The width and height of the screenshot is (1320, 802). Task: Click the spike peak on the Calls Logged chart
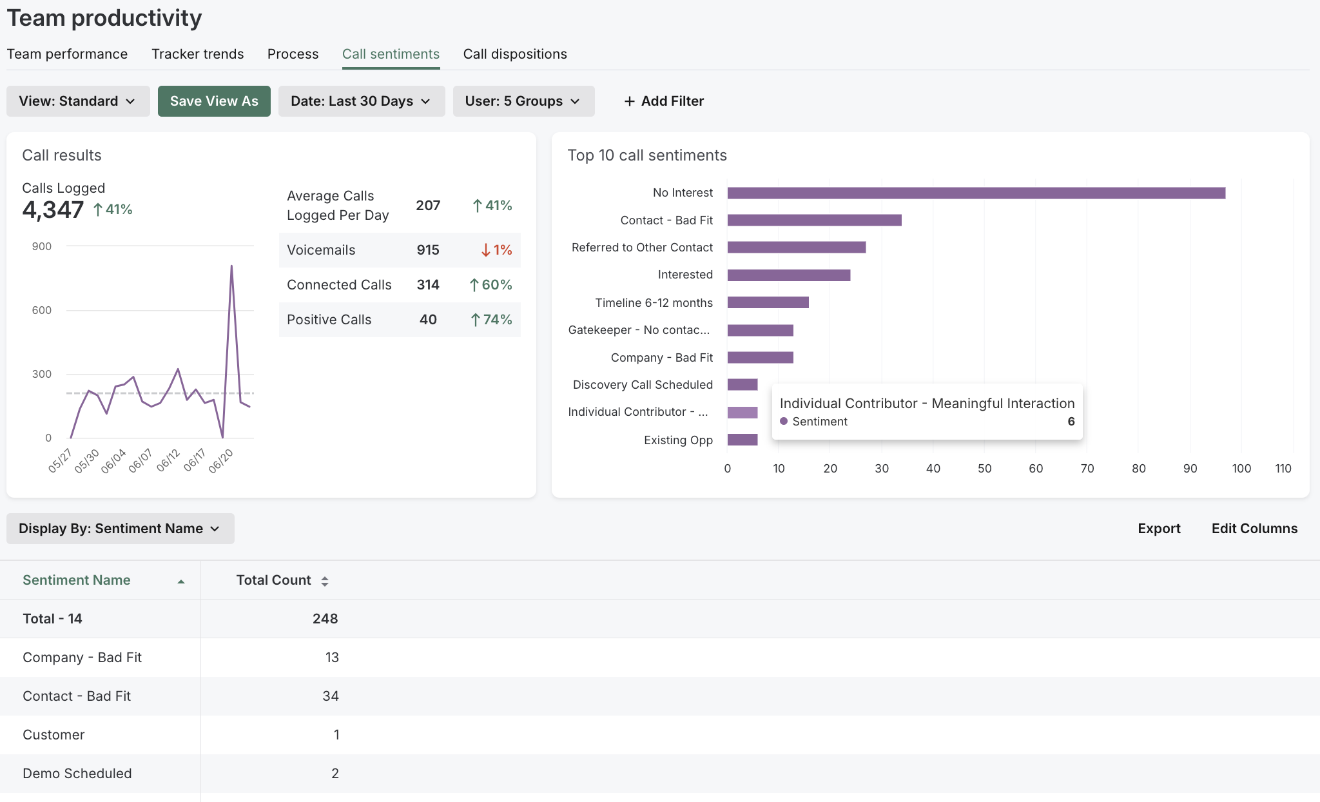click(x=231, y=266)
